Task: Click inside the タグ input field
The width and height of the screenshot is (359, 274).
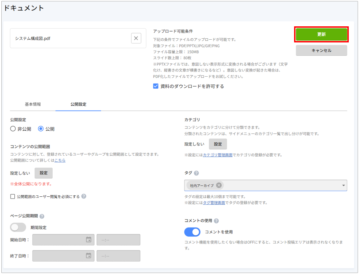Action: (x=266, y=185)
